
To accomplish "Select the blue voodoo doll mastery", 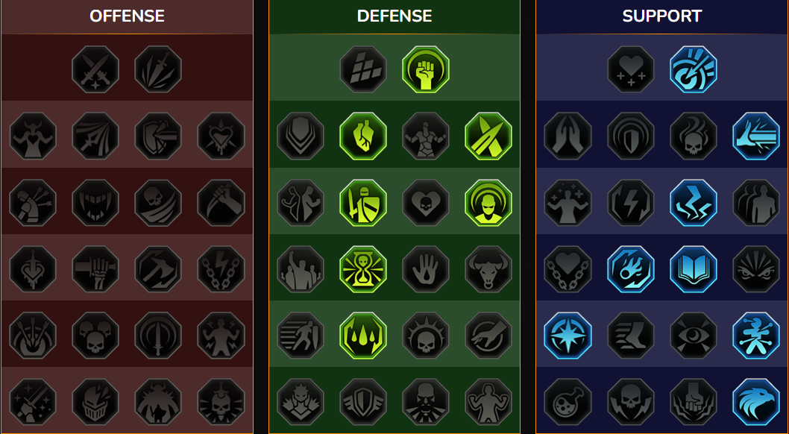I will click(756, 336).
